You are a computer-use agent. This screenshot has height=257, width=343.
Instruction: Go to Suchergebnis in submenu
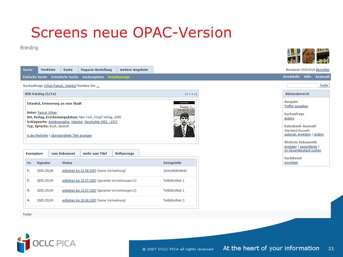click(93, 77)
